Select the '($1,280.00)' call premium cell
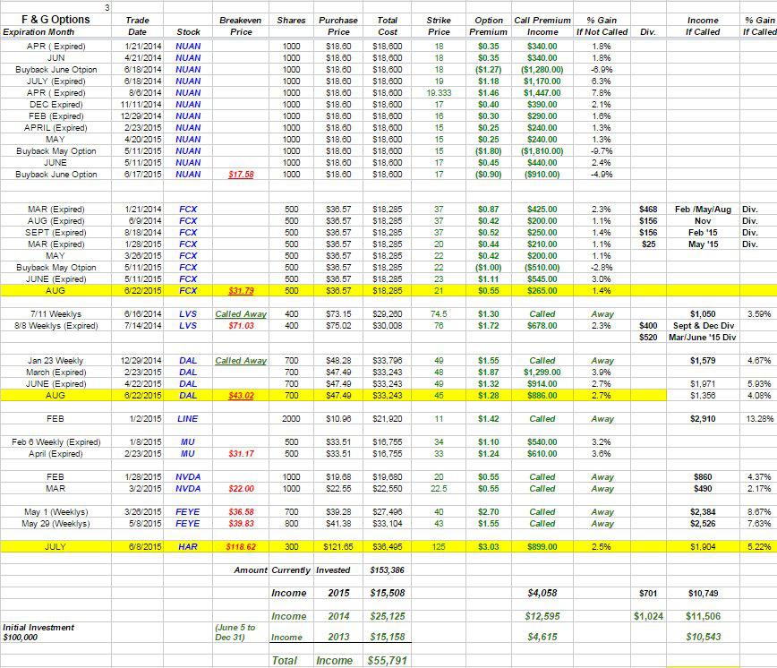The image size is (777, 668). [542, 69]
